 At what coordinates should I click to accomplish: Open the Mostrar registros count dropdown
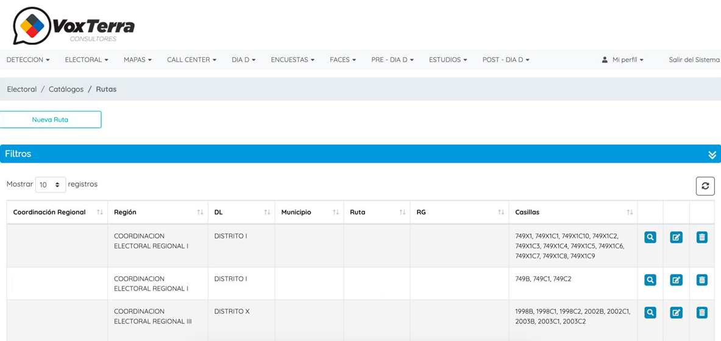[50, 185]
